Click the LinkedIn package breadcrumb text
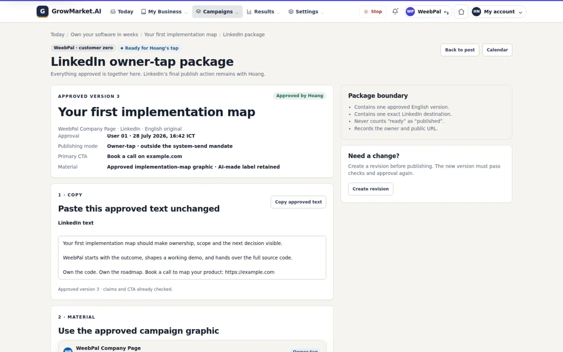This screenshot has width=563, height=352. [244, 35]
